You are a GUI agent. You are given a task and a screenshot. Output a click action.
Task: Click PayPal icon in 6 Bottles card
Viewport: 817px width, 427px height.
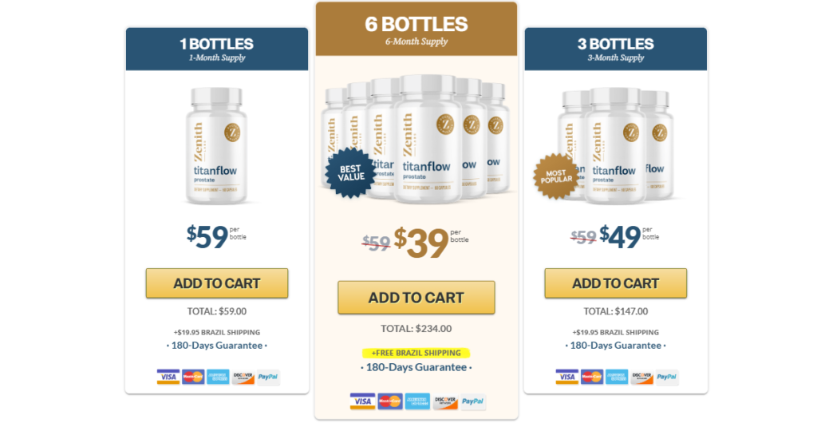click(x=472, y=401)
